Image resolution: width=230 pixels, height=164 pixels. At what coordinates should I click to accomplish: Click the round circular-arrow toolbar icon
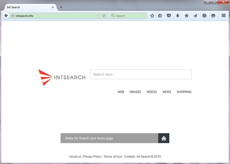pos(205,16)
